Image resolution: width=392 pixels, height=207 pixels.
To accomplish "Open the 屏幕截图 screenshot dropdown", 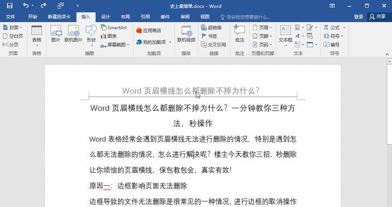I will point(114,45).
